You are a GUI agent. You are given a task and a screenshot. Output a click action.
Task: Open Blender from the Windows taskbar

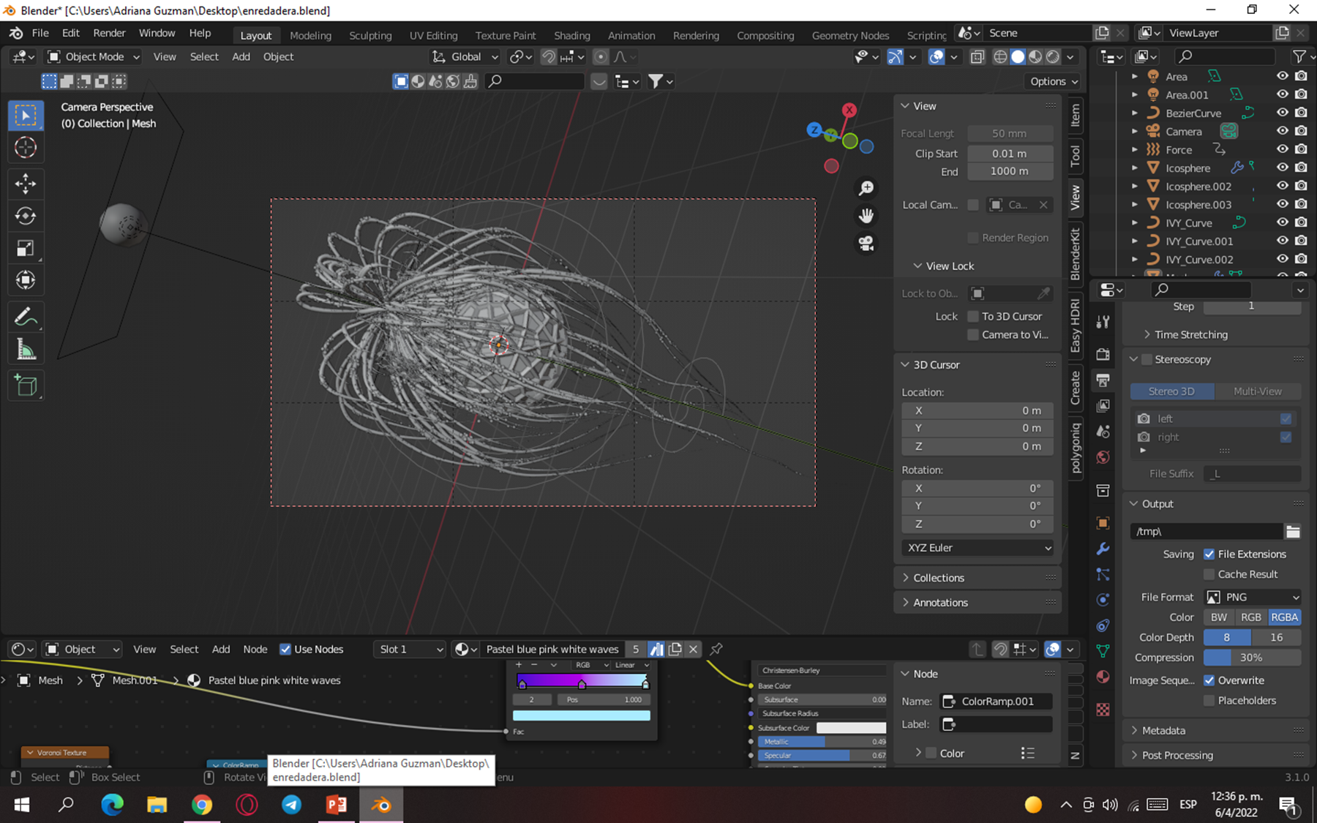point(381,805)
